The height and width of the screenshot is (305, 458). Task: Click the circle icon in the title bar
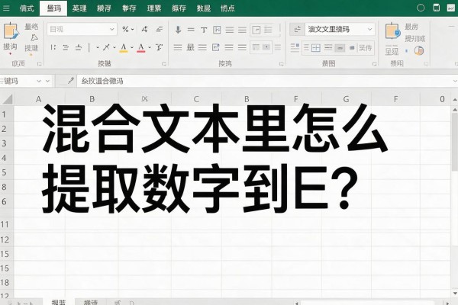(x=421, y=8)
